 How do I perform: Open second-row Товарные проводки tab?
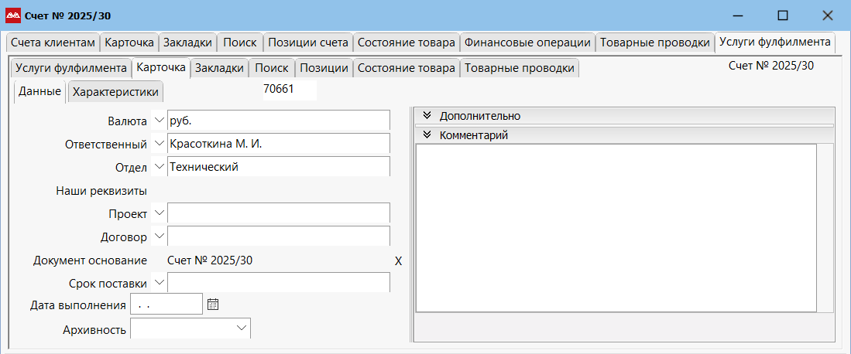pyautogui.click(x=520, y=68)
